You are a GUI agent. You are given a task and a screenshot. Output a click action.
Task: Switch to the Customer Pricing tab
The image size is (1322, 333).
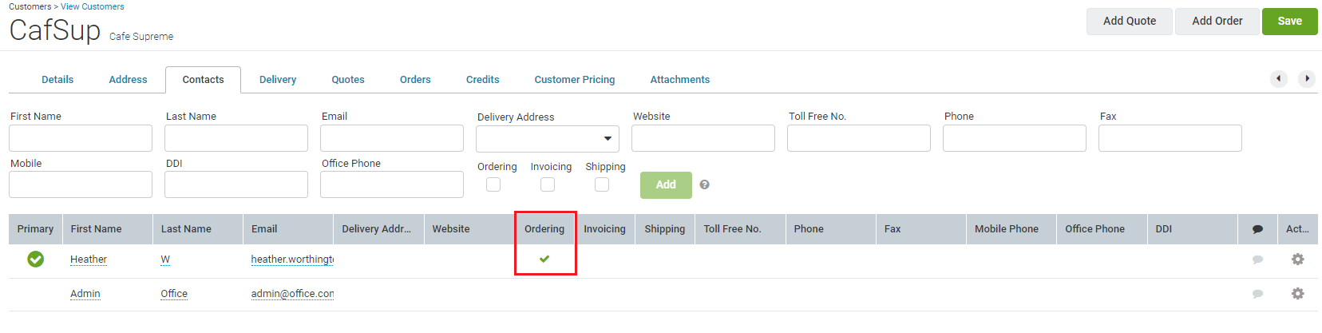tap(574, 80)
